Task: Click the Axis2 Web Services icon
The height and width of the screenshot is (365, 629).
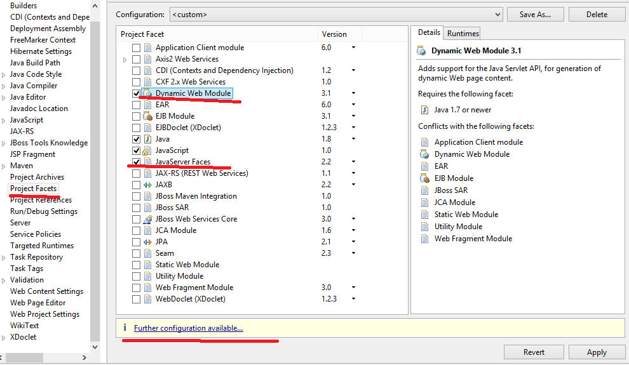Action: (148, 59)
